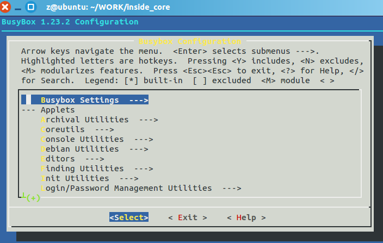Click the green (+) more-items indicator
This screenshot has height=243, width=383.
point(33,198)
